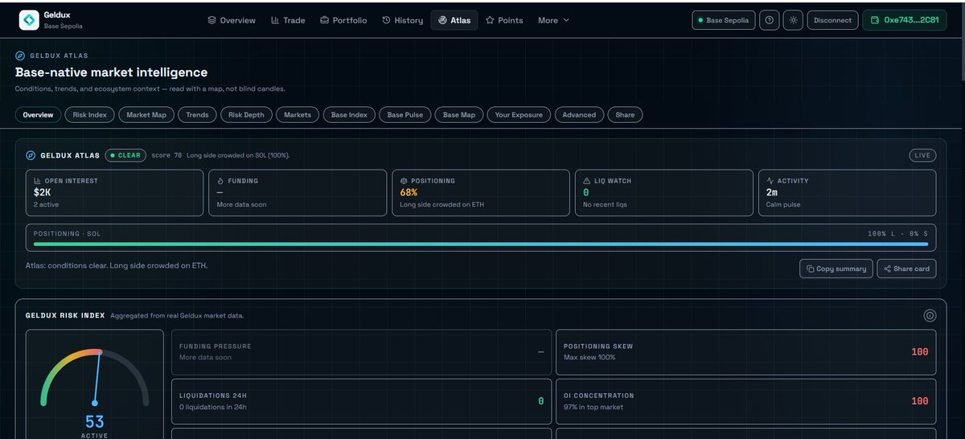Switch to the Base Pulse tab
The image size is (965, 439).
coord(404,115)
